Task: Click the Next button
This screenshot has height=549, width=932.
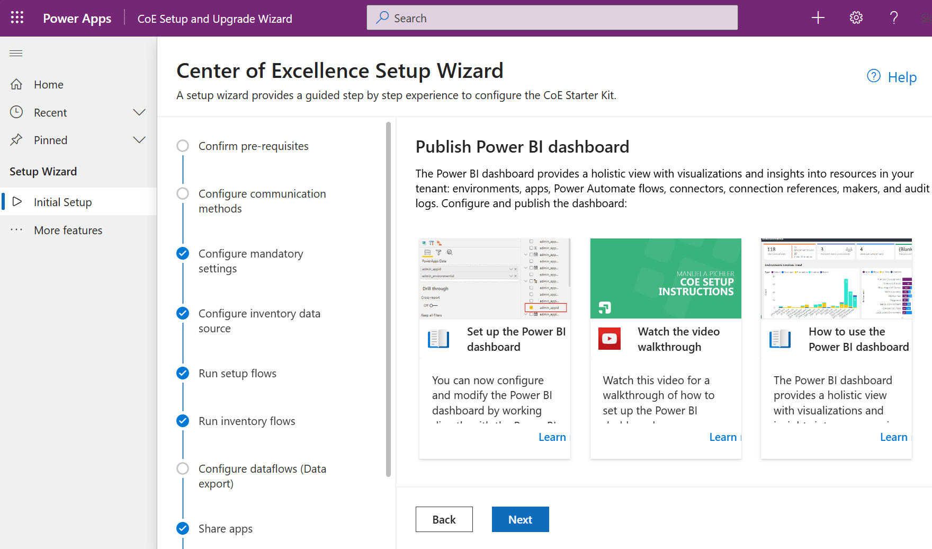Action: [x=520, y=519]
